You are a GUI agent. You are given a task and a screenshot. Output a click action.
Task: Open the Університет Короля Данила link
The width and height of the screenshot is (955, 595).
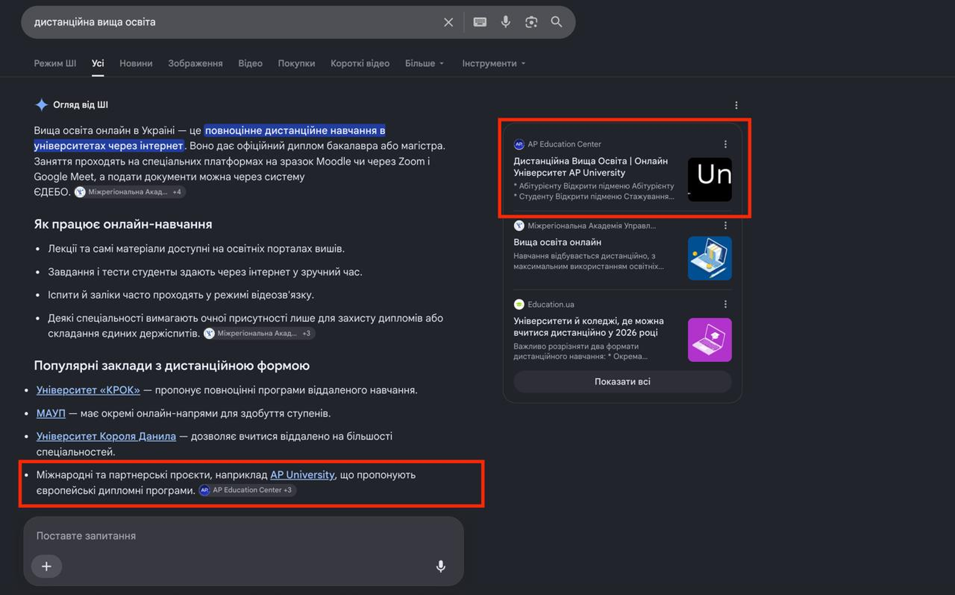click(x=106, y=436)
